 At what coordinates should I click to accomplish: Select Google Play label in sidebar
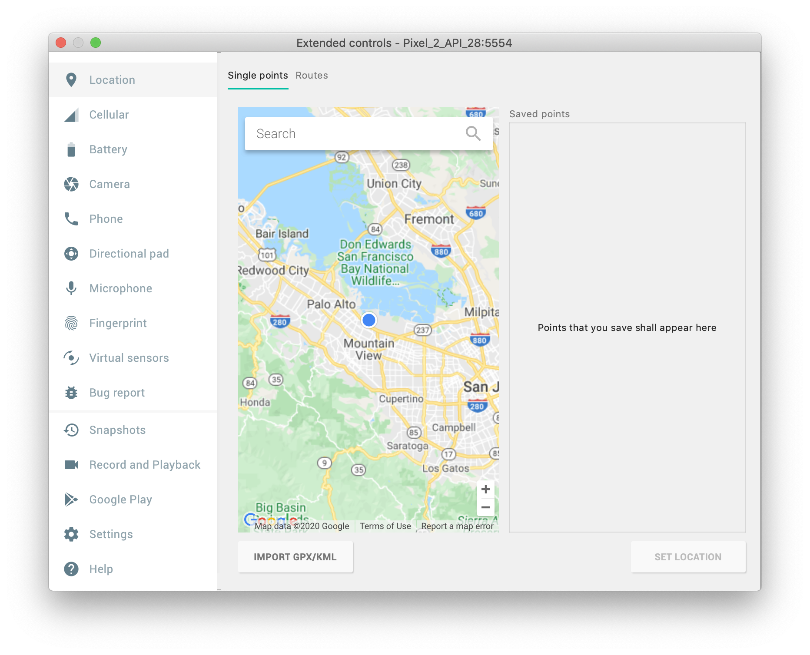pyautogui.click(x=120, y=500)
